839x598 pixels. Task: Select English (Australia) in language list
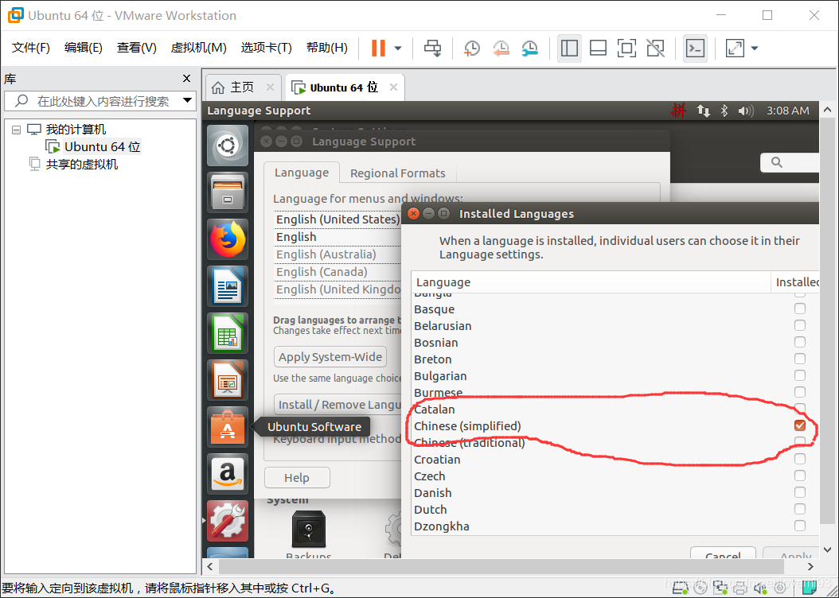(338, 254)
